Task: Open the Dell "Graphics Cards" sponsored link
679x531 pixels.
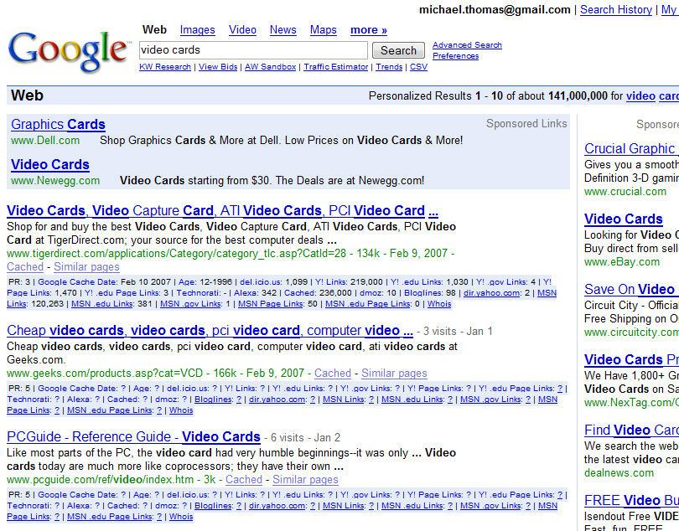Action: 58,125
